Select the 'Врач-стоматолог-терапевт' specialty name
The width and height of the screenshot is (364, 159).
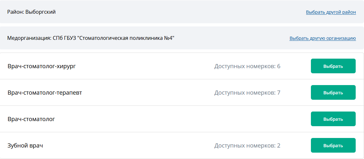tap(44, 93)
